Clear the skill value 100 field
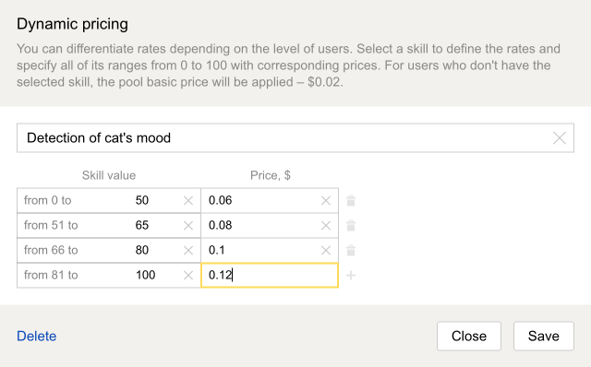 (x=188, y=275)
